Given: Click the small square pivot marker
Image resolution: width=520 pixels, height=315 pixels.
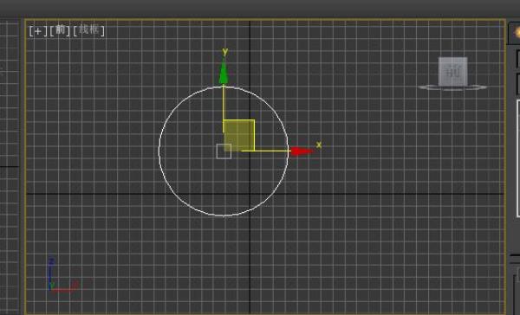Looking at the screenshot, I should coord(224,151).
